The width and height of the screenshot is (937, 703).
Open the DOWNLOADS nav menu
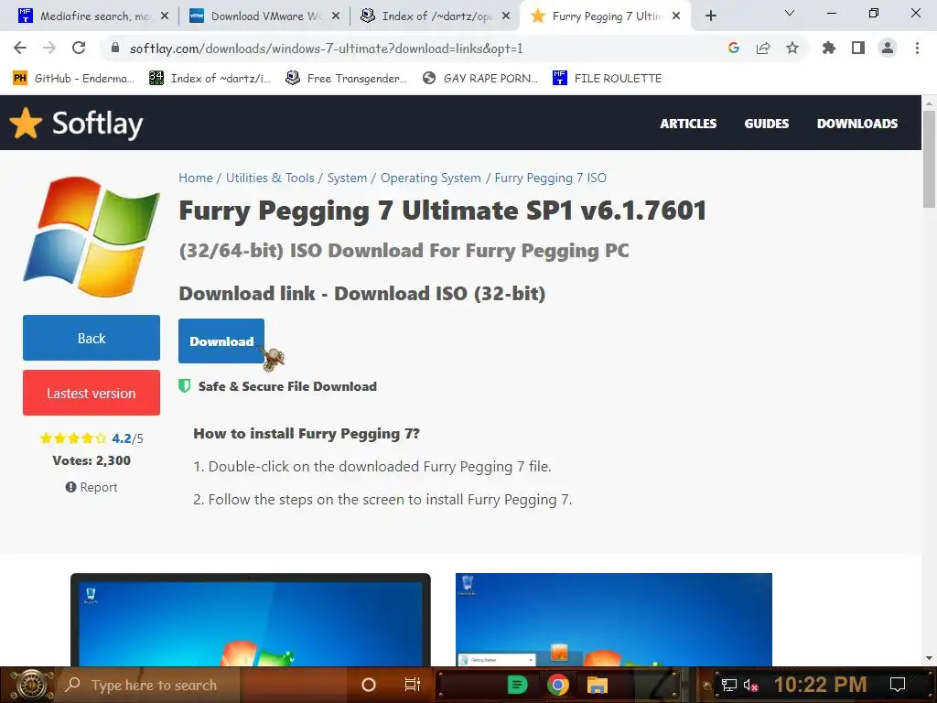coord(857,124)
